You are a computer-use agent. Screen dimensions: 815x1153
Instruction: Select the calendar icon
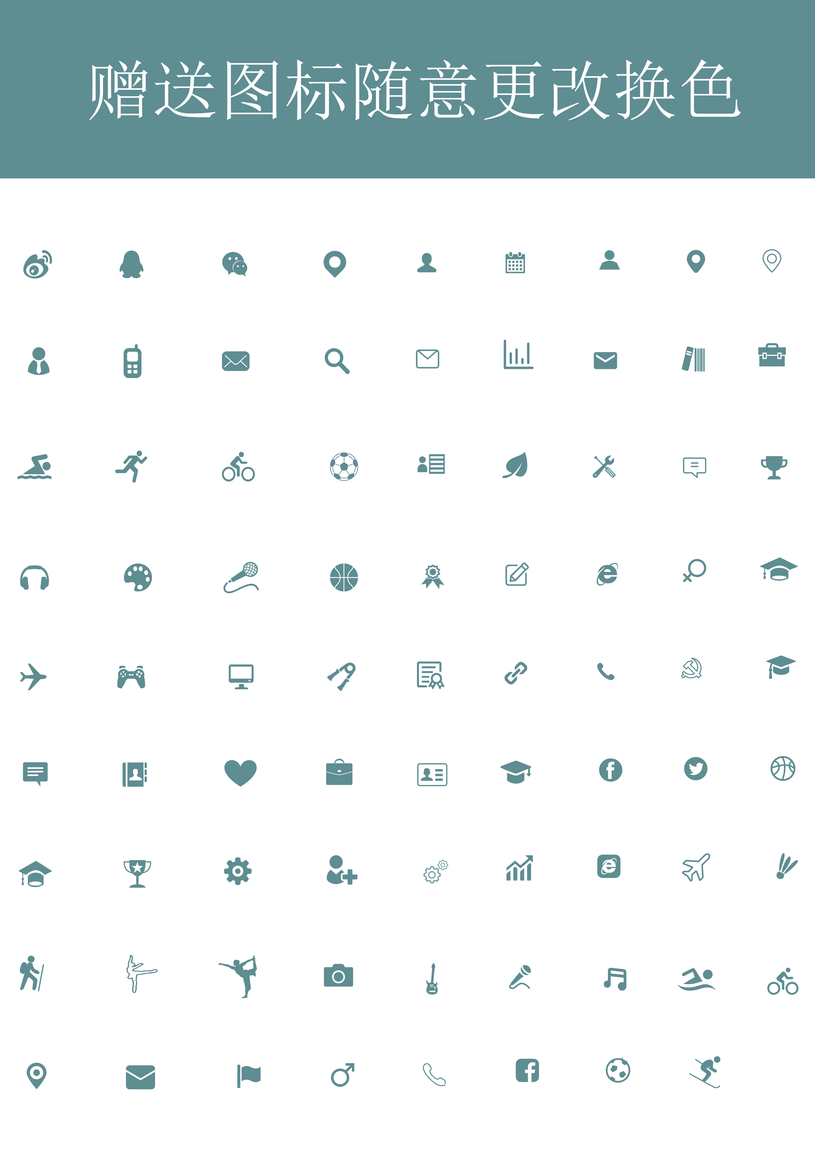pos(515,262)
